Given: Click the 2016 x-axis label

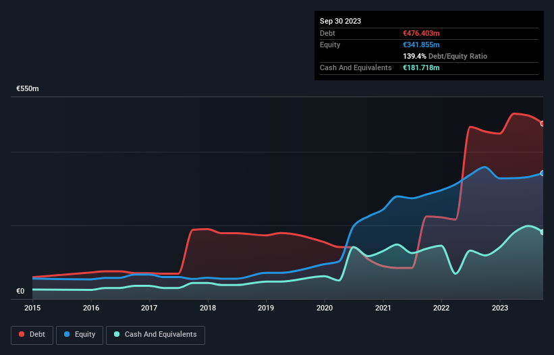Looking at the screenshot, I should [91, 308].
